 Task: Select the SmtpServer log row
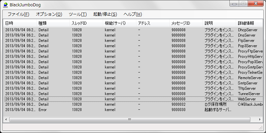[x=133, y=83]
